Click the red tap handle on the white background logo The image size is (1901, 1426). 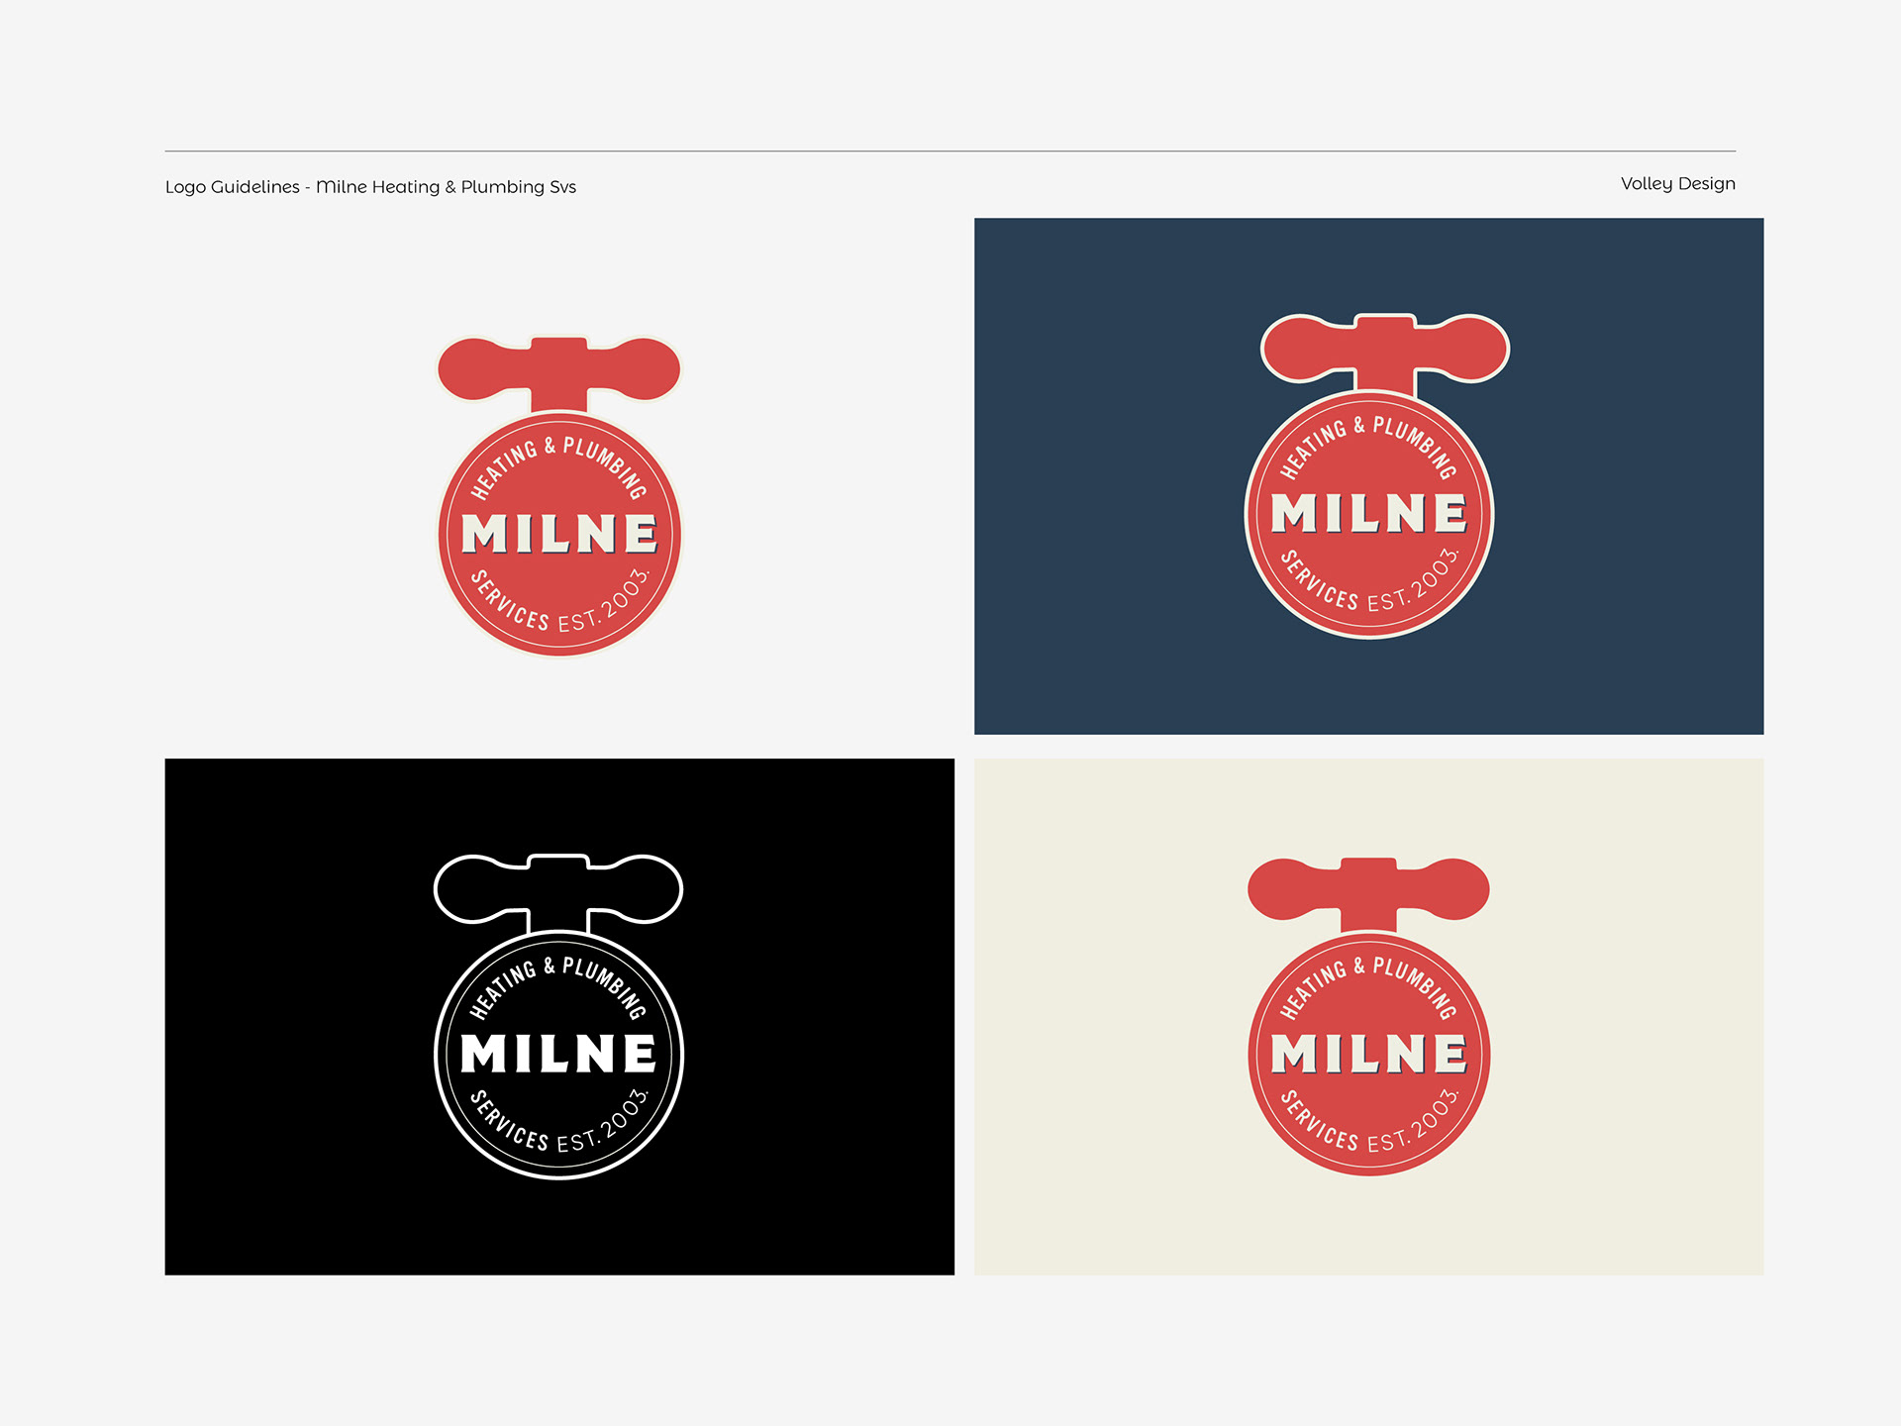tap(559, 373)
